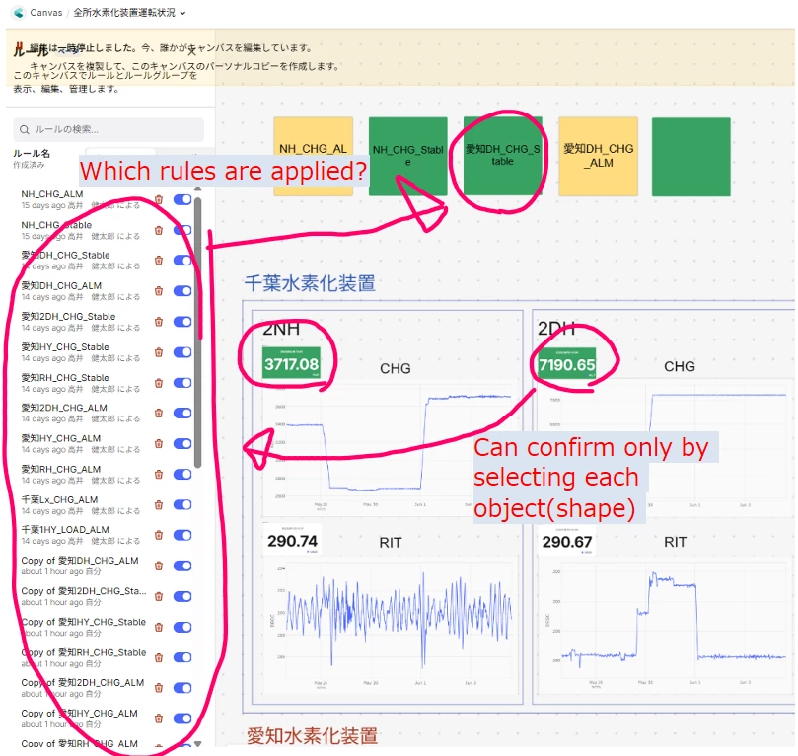Delete the Copy of 愛知RH_CHG_Stable rule

tap(159, 657)
